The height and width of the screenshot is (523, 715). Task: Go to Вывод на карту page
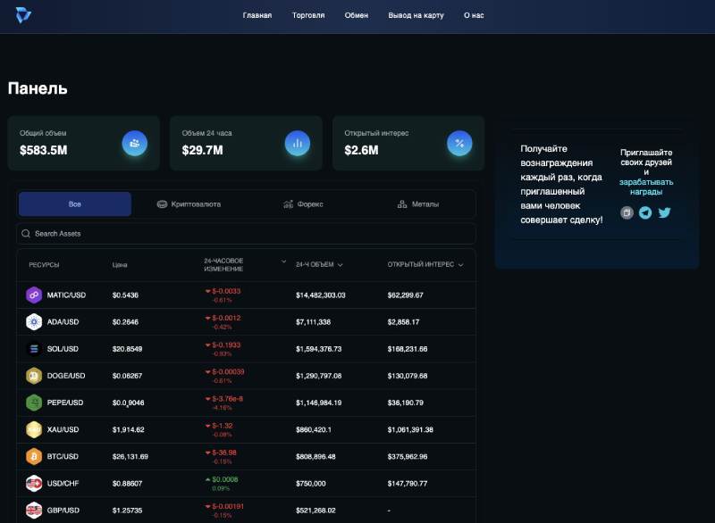[x=416, y=16]
